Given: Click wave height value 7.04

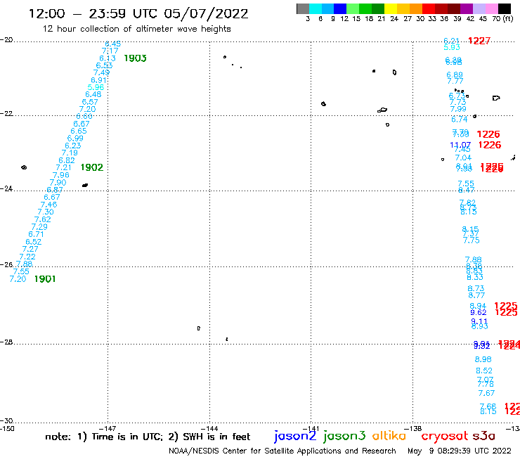Looking at the screenshot, I should [x=463, y=157].
